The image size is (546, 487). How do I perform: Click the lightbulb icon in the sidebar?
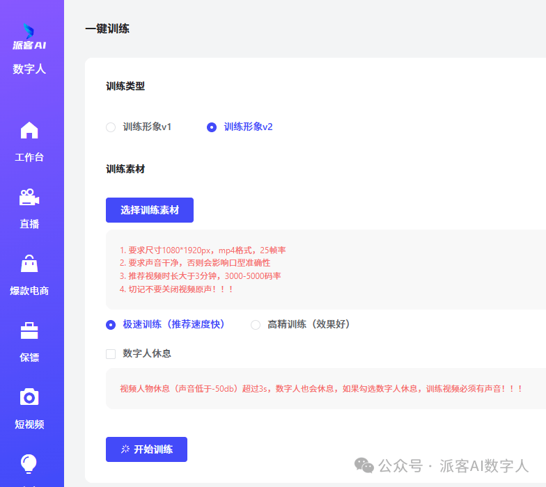[29, 464]
